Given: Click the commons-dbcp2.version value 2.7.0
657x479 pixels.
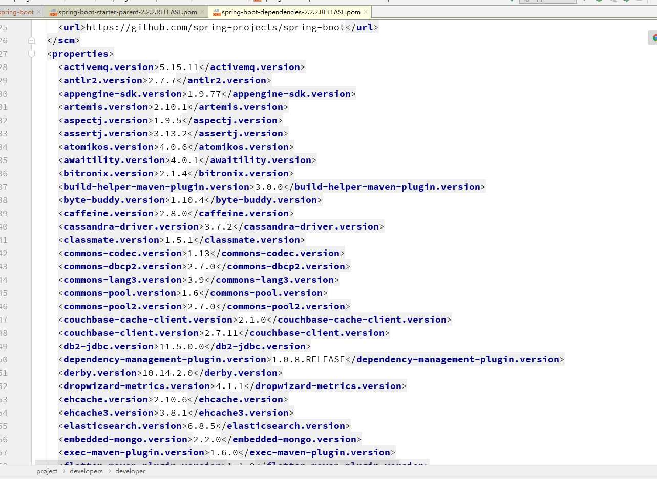Looking at the screenshot, I should pyautogui.click(x=201, y=266).
